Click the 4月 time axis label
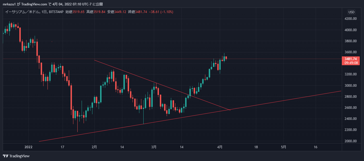 pyautogui.click(x=220, y=147)
